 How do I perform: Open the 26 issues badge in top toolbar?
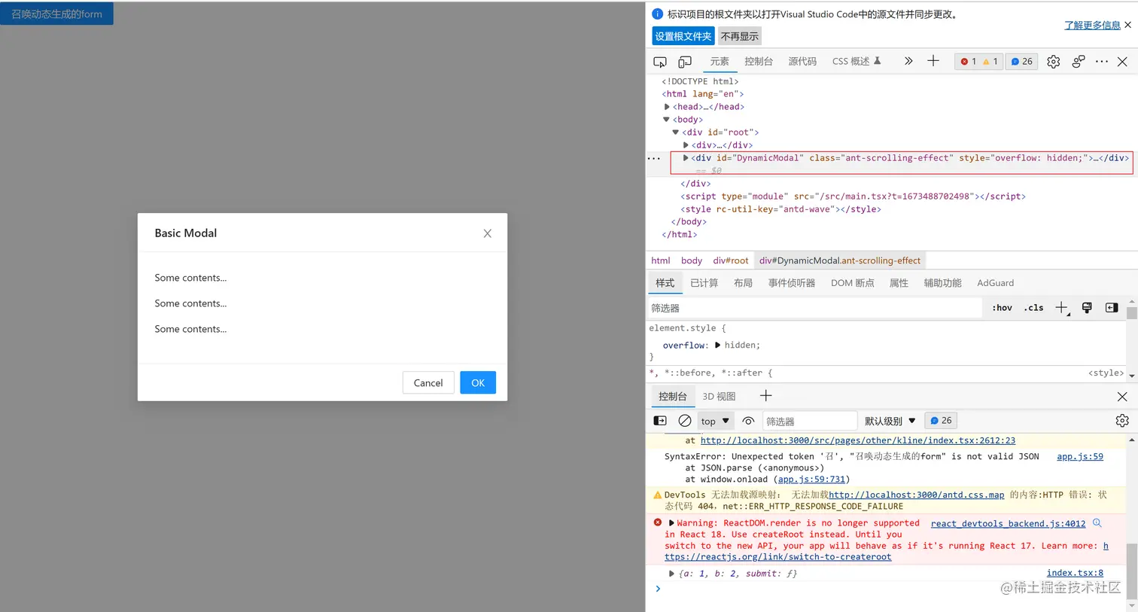[x=1021, y=62]
